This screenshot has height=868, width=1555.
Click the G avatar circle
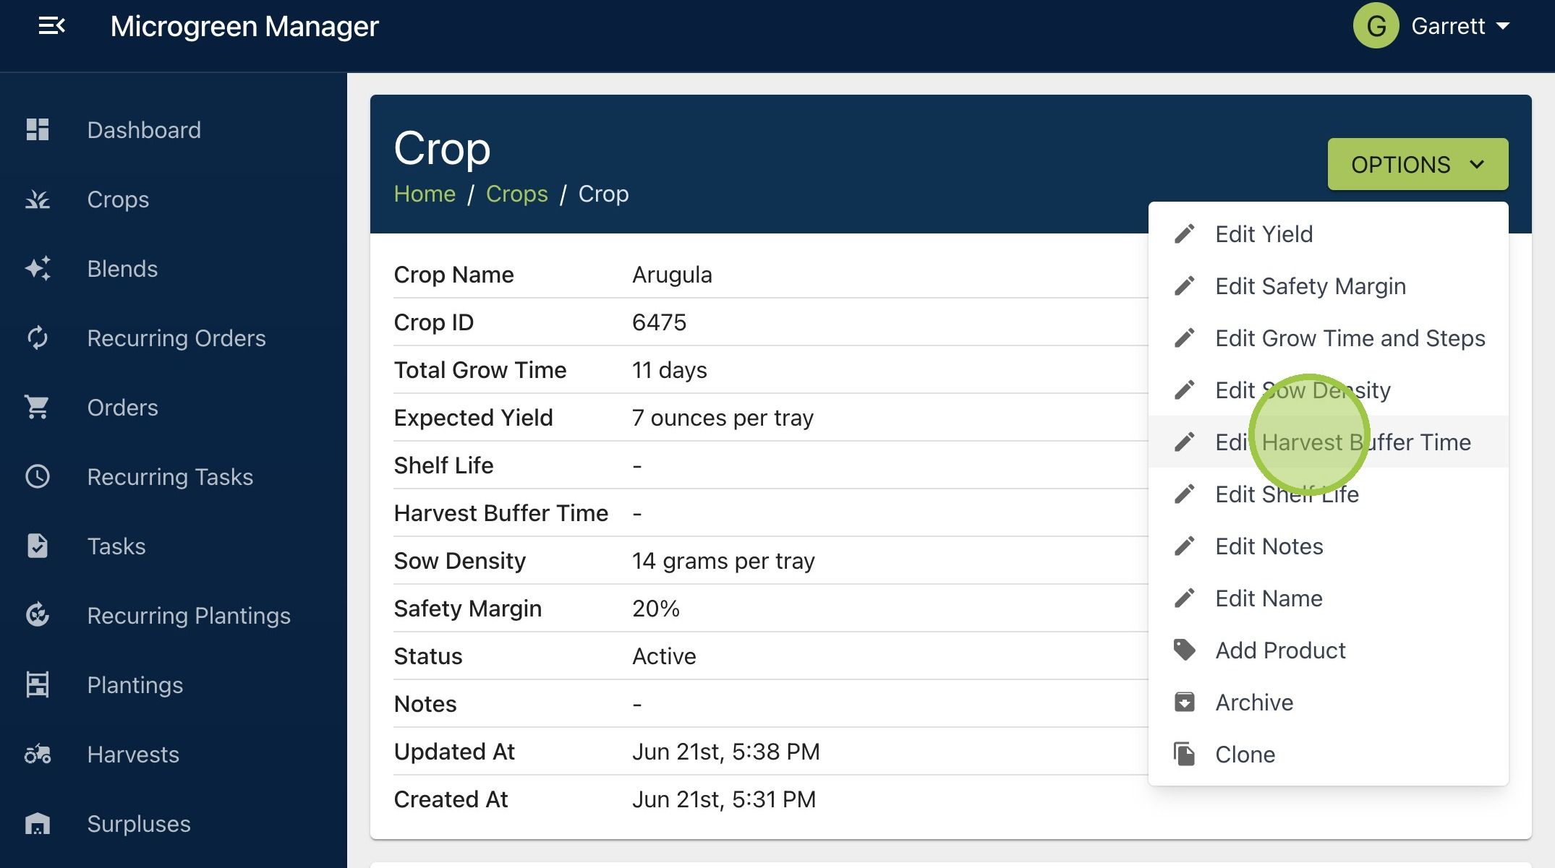1376,25
